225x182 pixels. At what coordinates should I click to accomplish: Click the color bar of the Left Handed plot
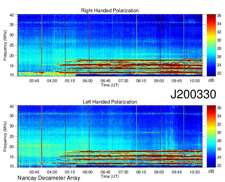click(211, 136)
